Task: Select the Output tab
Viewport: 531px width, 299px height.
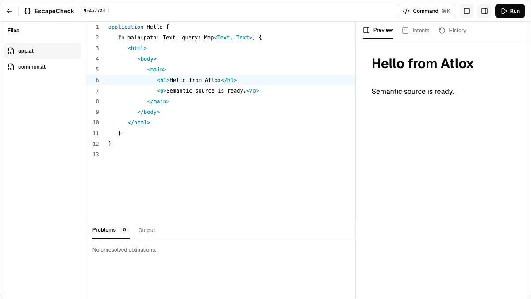Action: (147, 230)
